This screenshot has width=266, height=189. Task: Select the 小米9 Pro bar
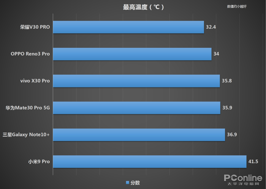[x=150, y=162]
